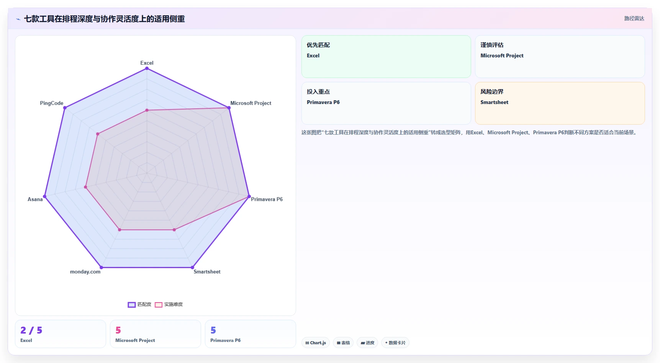Click the PingCode axis label
The height and width of the screenshot is (363, 660).
tap(52, 103)
